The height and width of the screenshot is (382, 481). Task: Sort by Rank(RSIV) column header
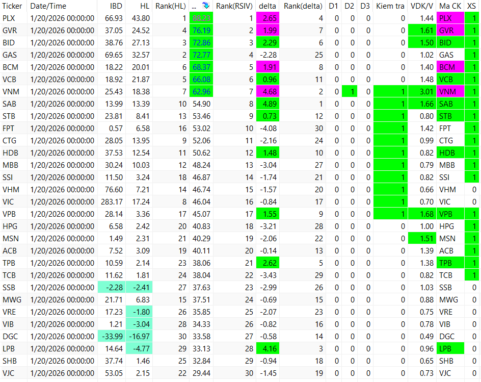coord(234,6)
